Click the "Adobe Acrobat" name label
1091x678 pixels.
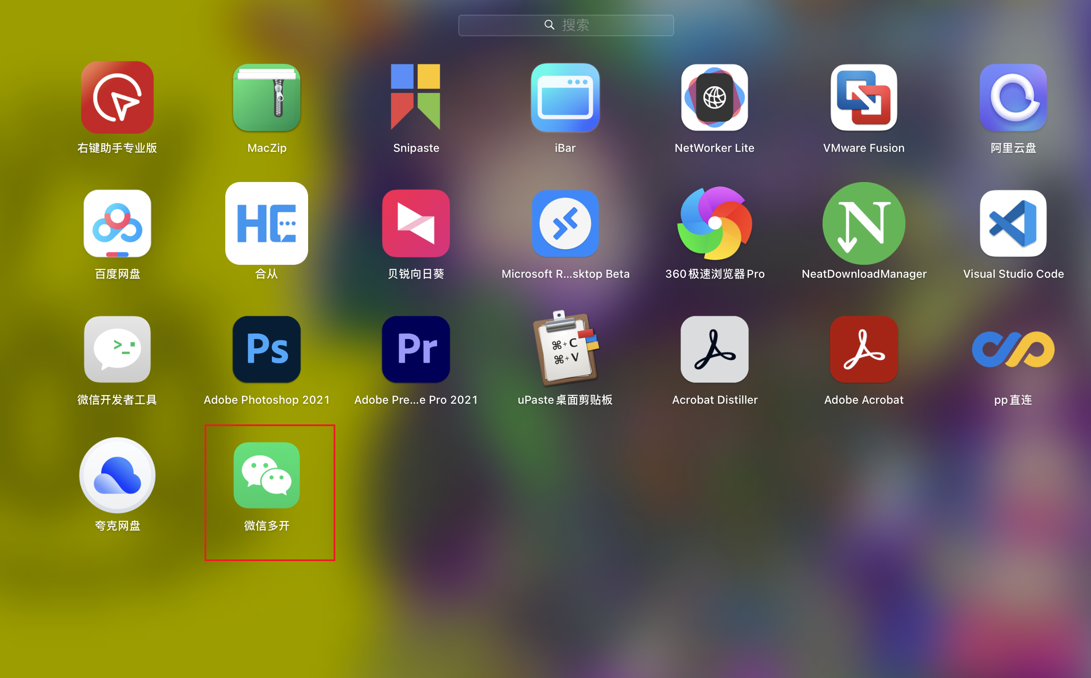[864, 400]
